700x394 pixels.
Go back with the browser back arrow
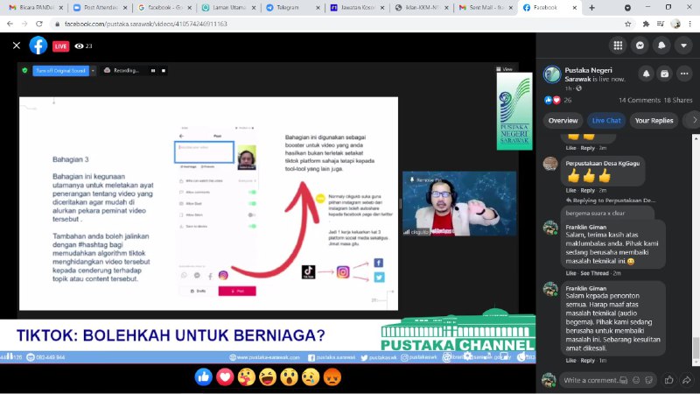pyautogui.click(x=10, y=24)
